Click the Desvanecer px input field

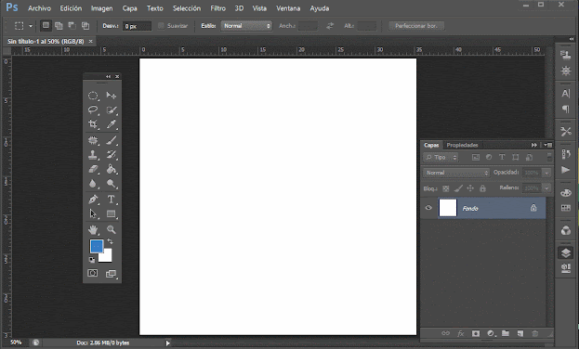[138, 26]
